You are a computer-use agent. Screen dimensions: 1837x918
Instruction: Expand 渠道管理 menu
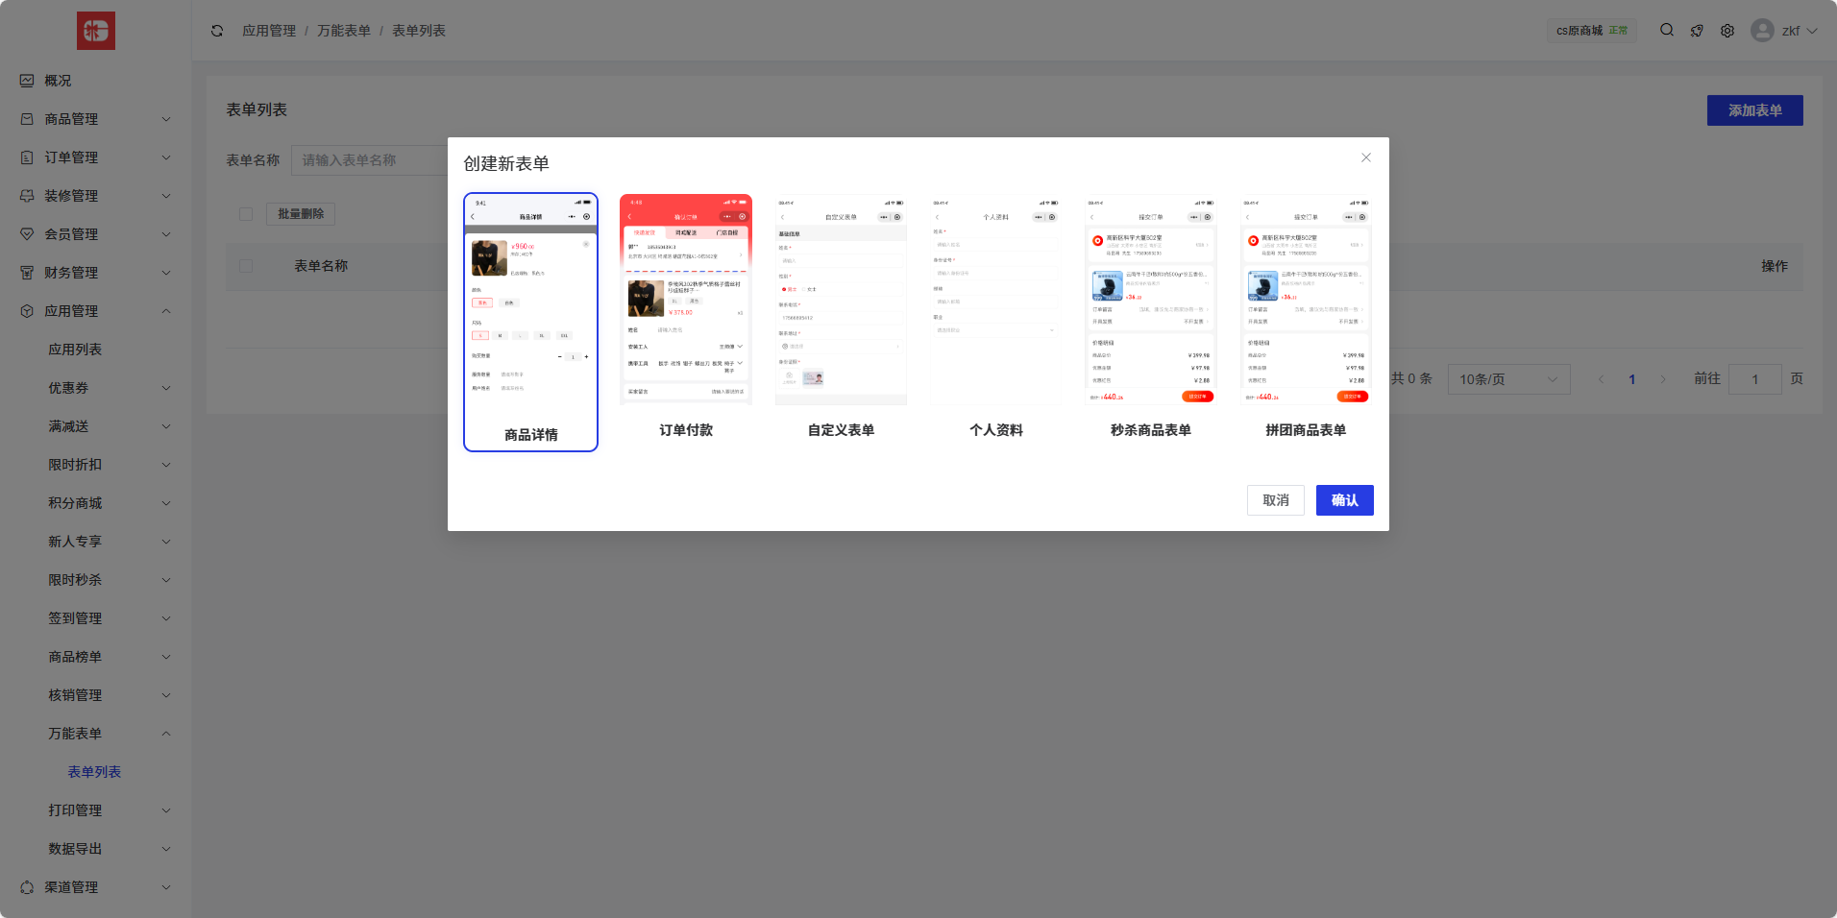(166, 887)
